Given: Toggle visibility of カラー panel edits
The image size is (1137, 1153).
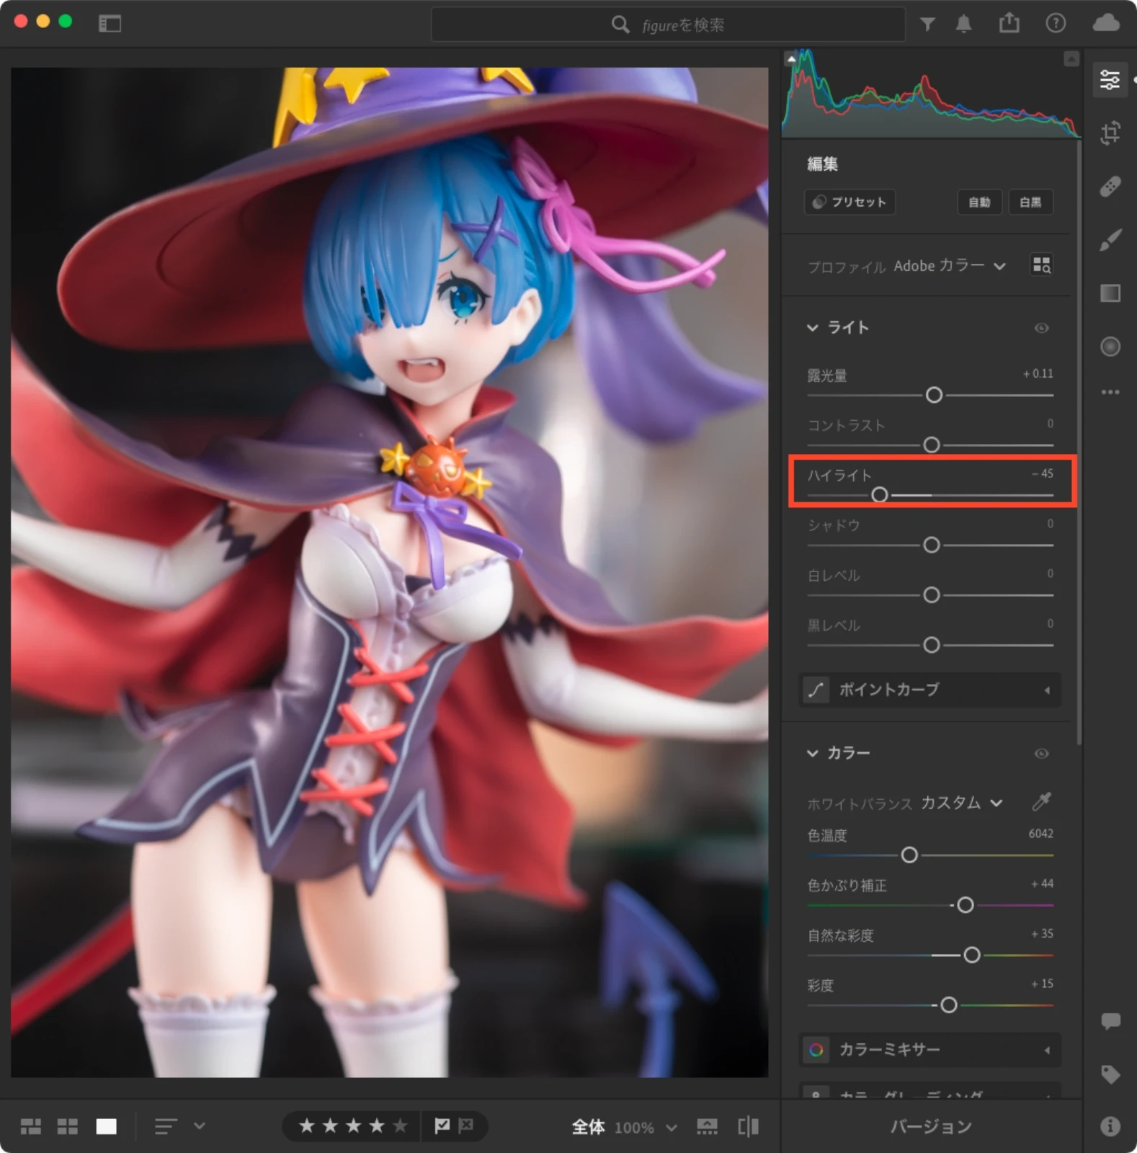Looking at the screenshot, I should click(x=1041, y=753).
